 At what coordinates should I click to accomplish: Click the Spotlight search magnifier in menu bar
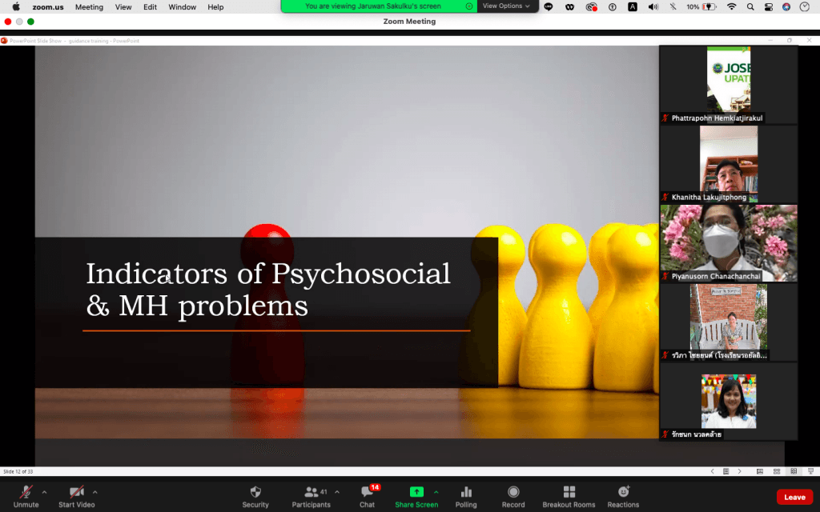click(750, 6)
